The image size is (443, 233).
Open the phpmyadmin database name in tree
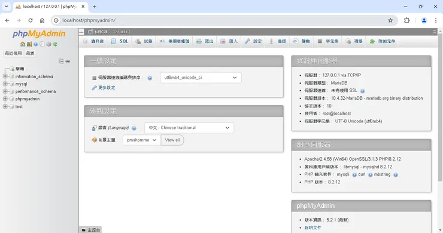[x=28, y=99]
